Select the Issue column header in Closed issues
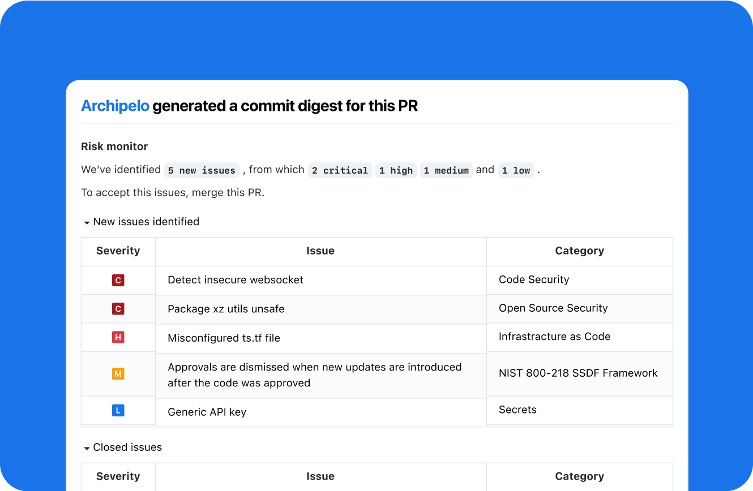Viewport: 753px width, 491px height. click(x=320, y=476)
